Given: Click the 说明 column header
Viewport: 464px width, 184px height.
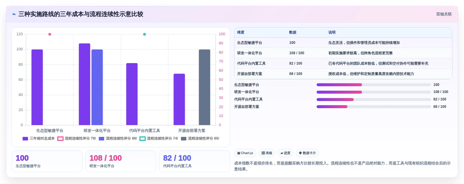Looking at the screenshot, I should pos(332,32).
